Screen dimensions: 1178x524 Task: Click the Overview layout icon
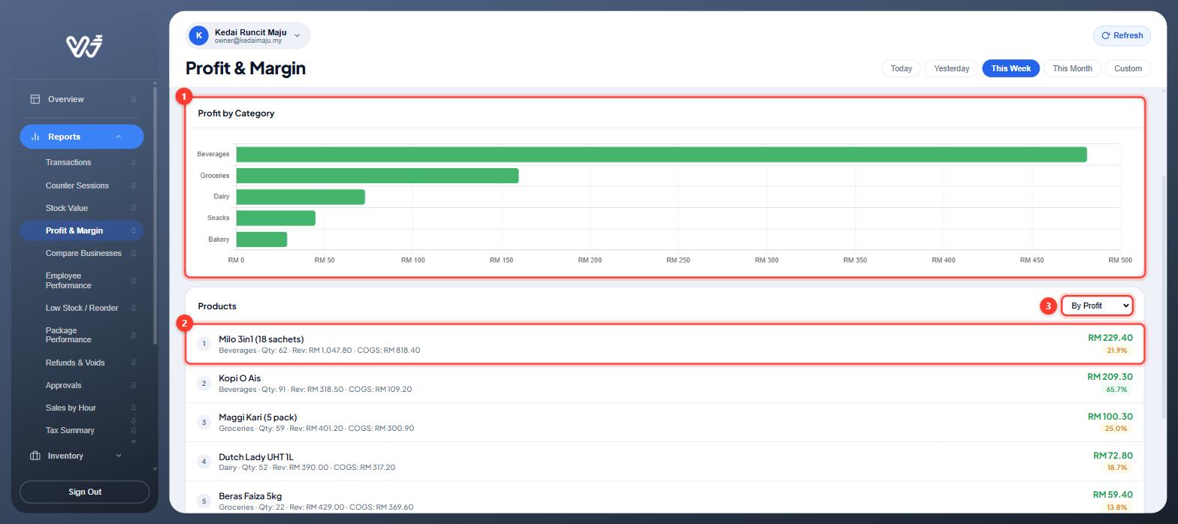35,99
